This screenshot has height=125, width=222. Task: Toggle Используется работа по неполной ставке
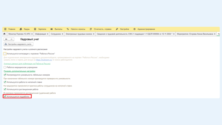5,82
